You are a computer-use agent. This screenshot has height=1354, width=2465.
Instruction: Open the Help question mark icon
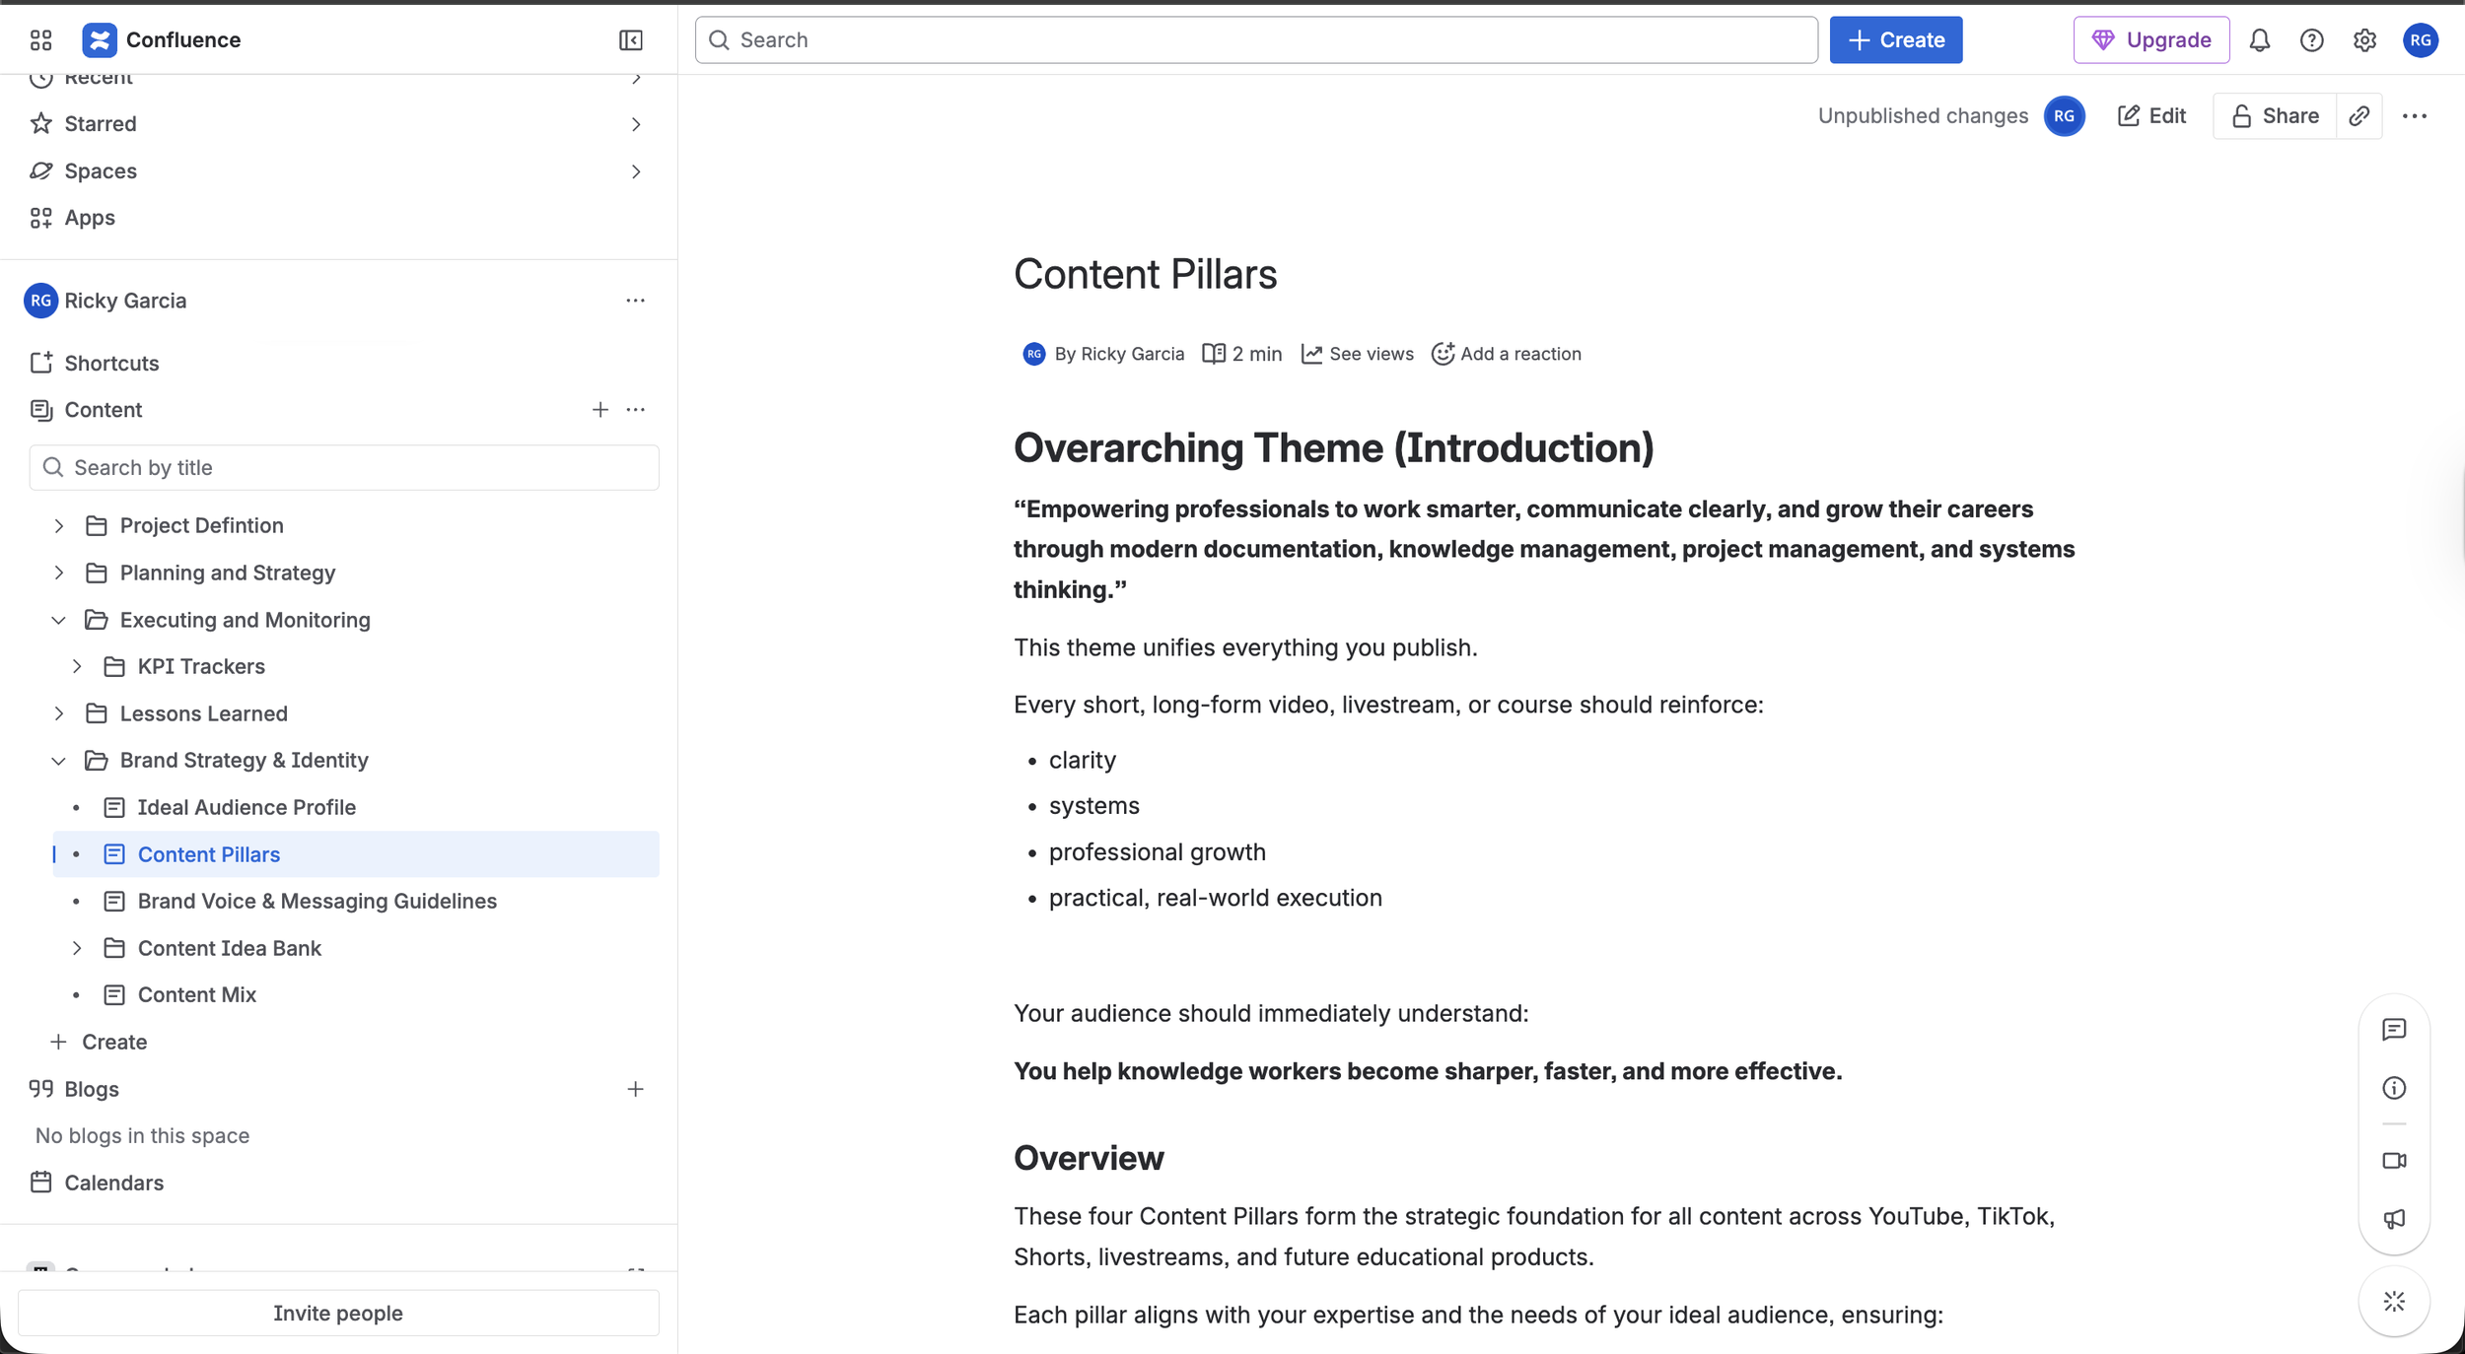pyautogui.click(x=2312, y=39)
